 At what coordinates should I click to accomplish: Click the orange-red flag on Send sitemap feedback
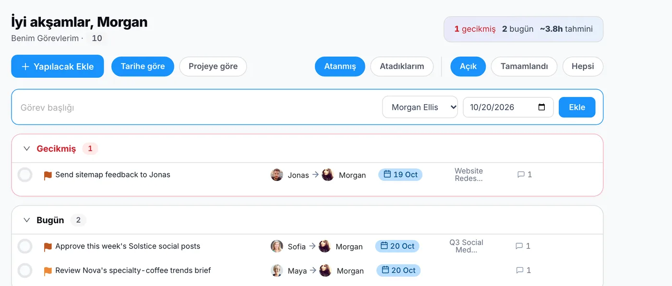click(x=48, y=176)
